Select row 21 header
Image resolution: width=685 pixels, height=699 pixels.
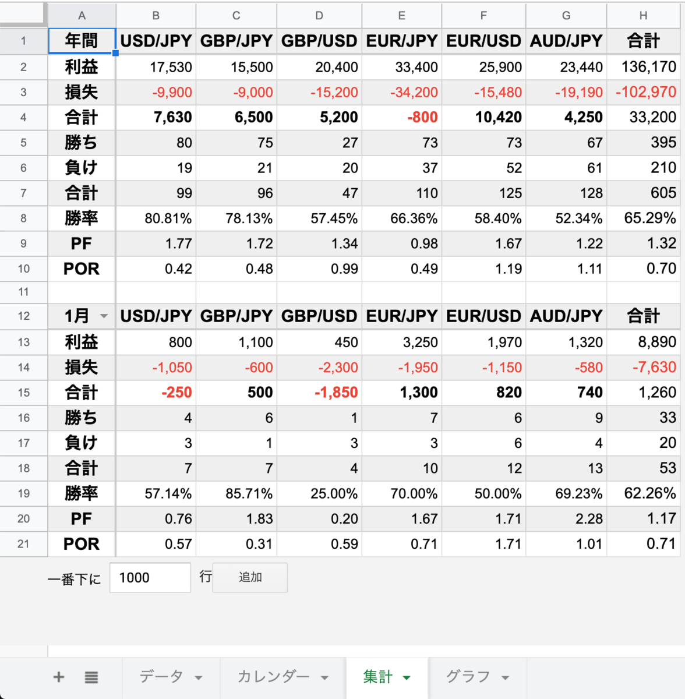coord(23,543)
